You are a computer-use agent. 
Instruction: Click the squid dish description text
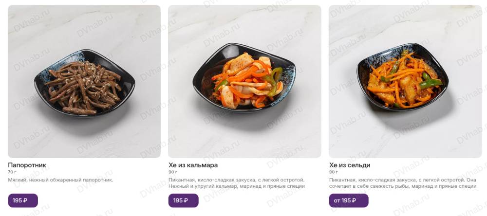pyautogui.click(x=237, y=183)
